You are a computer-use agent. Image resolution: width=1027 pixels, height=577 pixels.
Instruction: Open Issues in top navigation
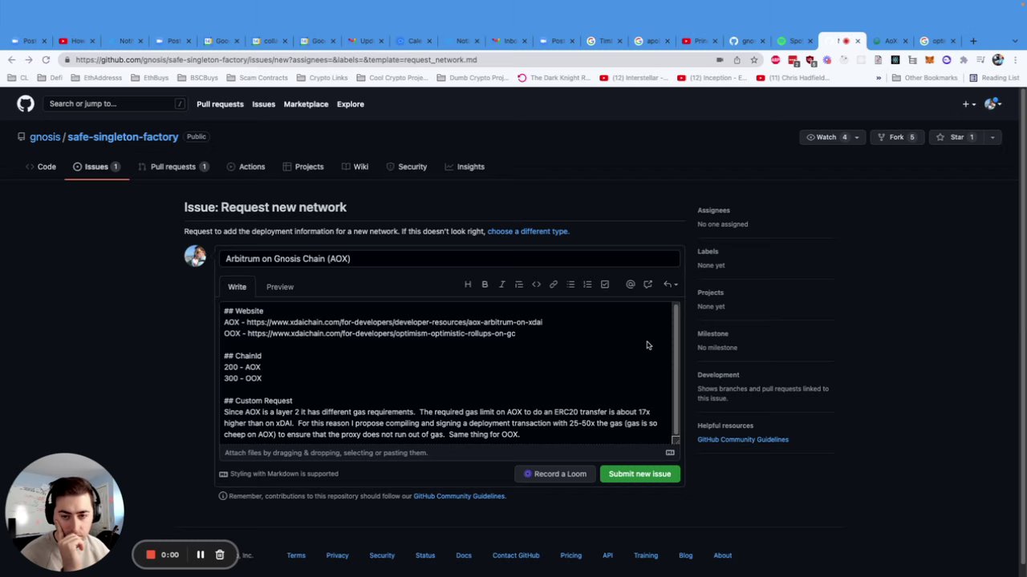(x=263, y=104)
